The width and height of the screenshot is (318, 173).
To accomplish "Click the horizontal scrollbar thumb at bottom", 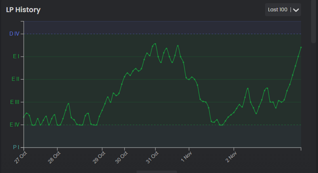I will coord(156,172).
